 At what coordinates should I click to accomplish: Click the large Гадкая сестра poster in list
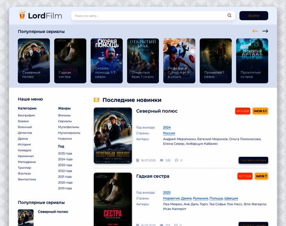click(x=113, y=199)
